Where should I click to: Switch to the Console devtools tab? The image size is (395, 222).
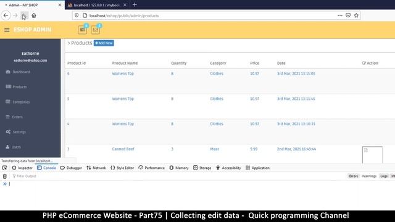(47, 168)
